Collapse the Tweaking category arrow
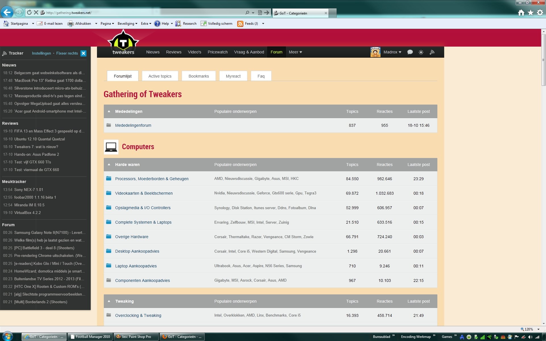 click(x=109, y=301)
